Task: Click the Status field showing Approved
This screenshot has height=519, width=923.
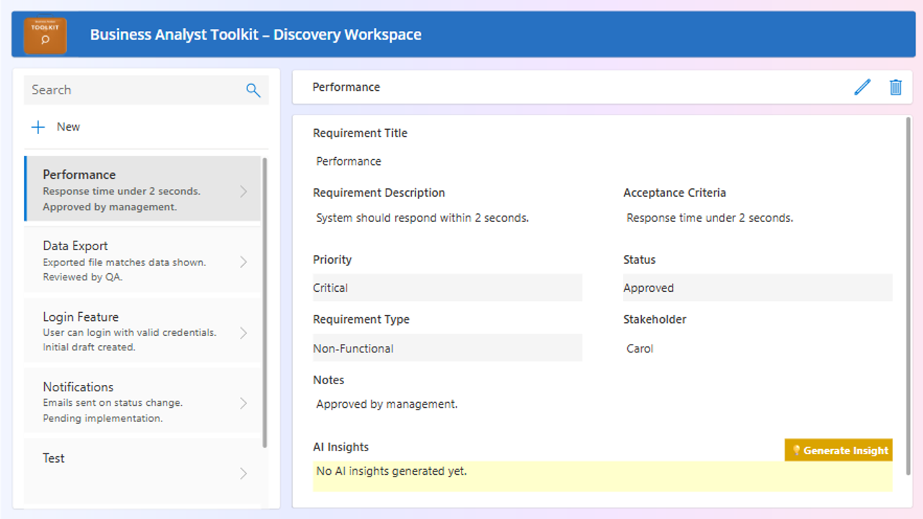Action: tap(758, 288)
